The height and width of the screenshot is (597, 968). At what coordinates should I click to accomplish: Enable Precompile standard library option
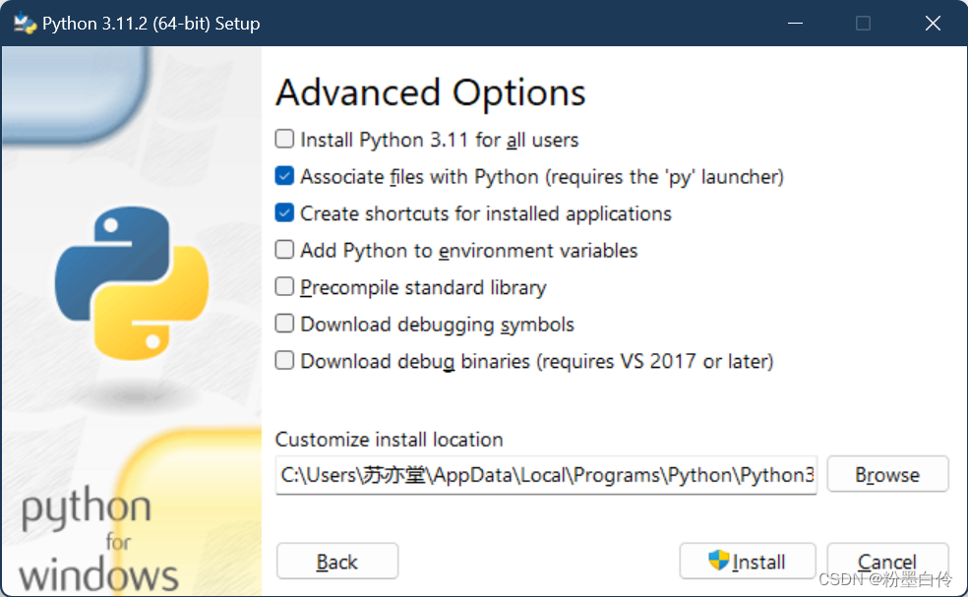pos(284,286)
